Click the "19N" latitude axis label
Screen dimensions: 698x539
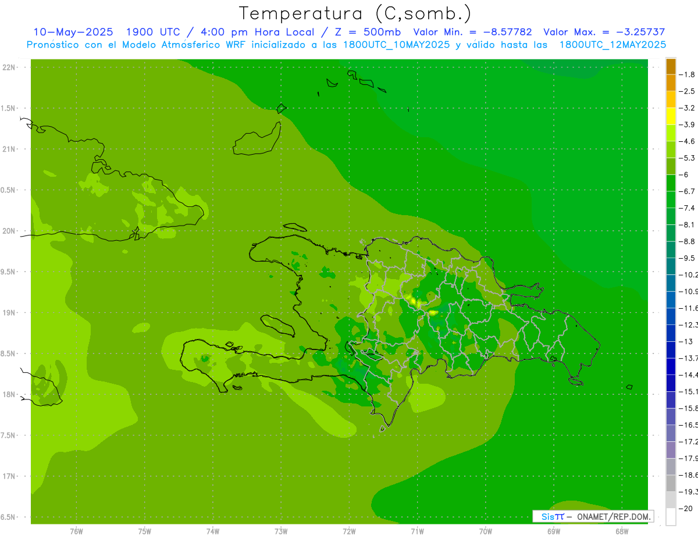(9, 312)
